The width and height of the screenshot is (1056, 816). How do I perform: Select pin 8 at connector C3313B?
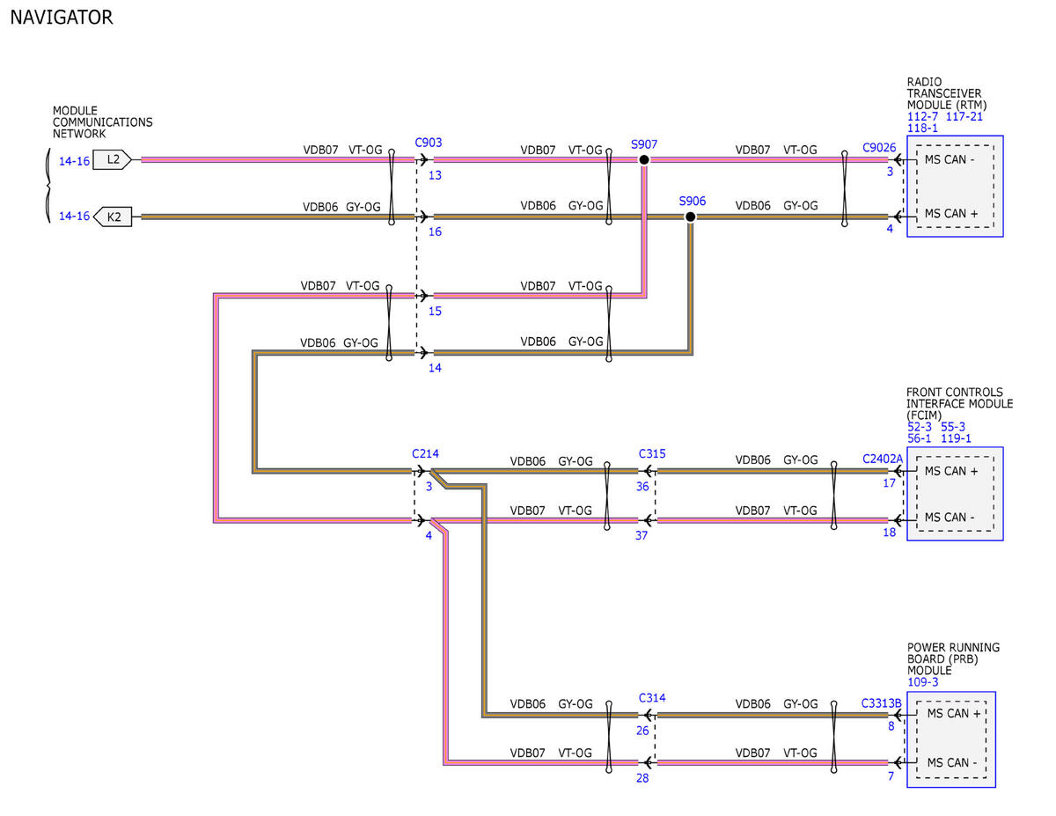tap(891, 727)
